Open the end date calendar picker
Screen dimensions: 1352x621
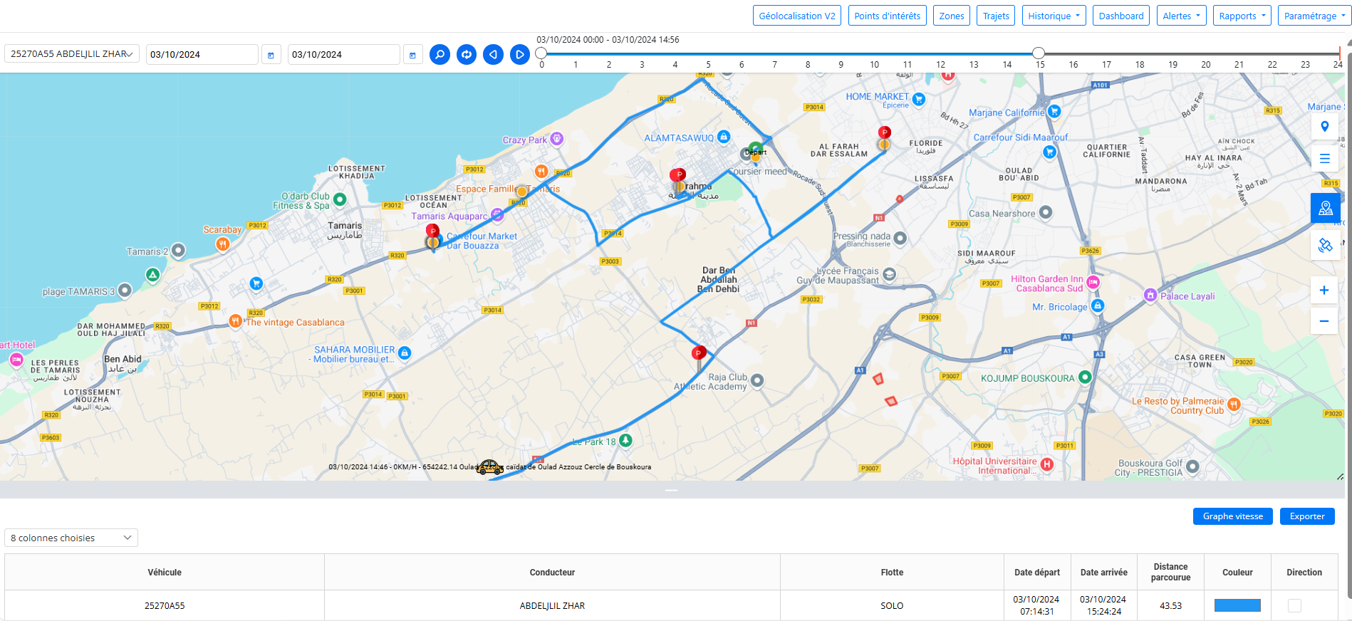pyautogui.click(x=412, y=55)
